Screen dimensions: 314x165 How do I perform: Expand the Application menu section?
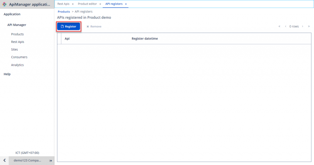pos(12,14)
